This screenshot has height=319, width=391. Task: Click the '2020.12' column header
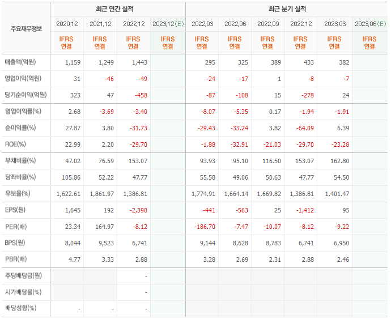(x=67, y=24)
